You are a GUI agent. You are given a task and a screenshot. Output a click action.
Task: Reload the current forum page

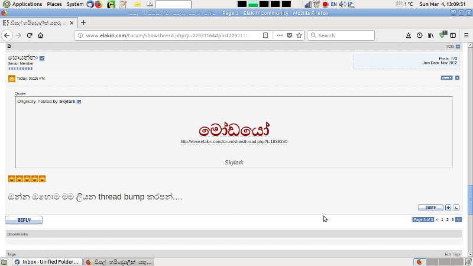[29, 35]
